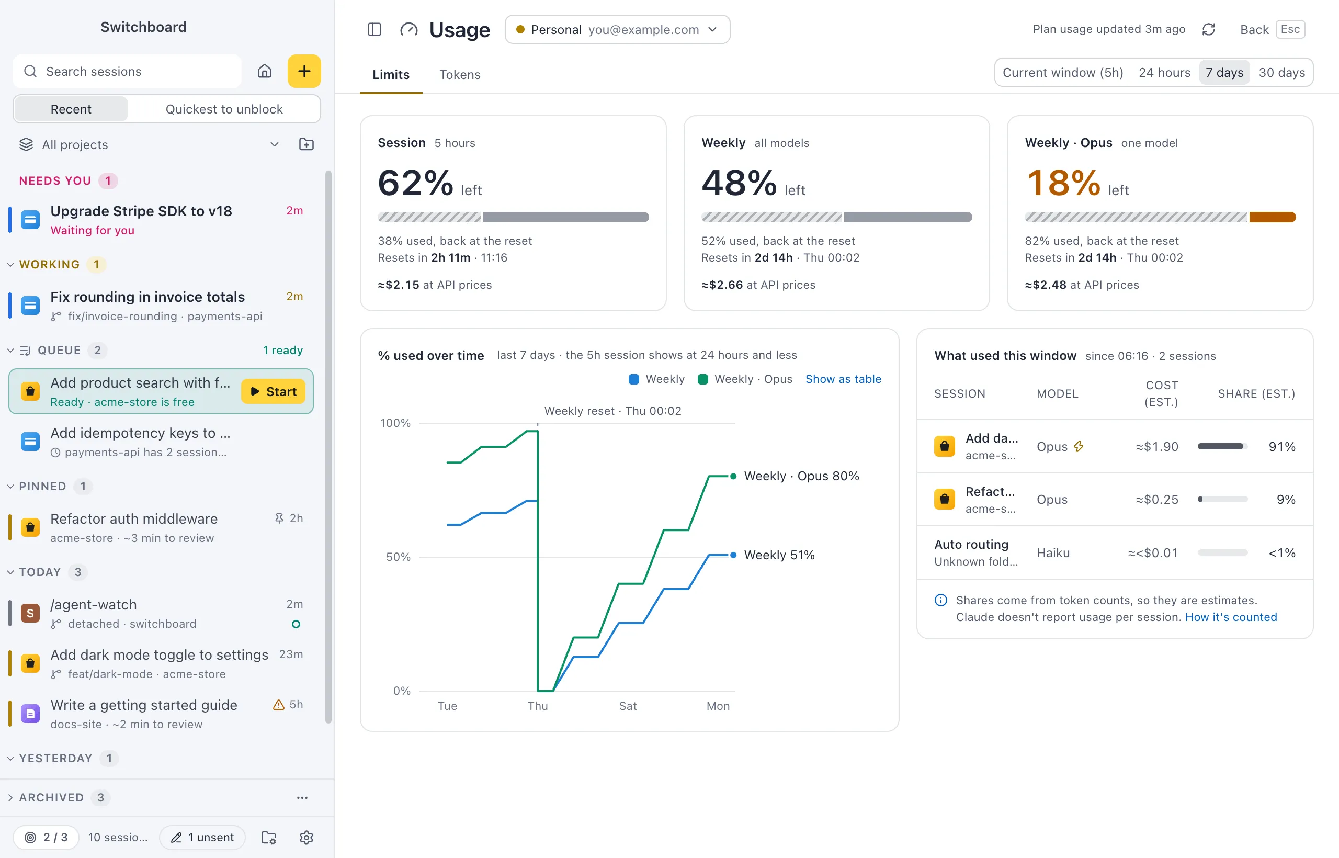This screenshot has height=858, width=1339.
Task: Collapse the QUEUE section
Action: [10, 351]
